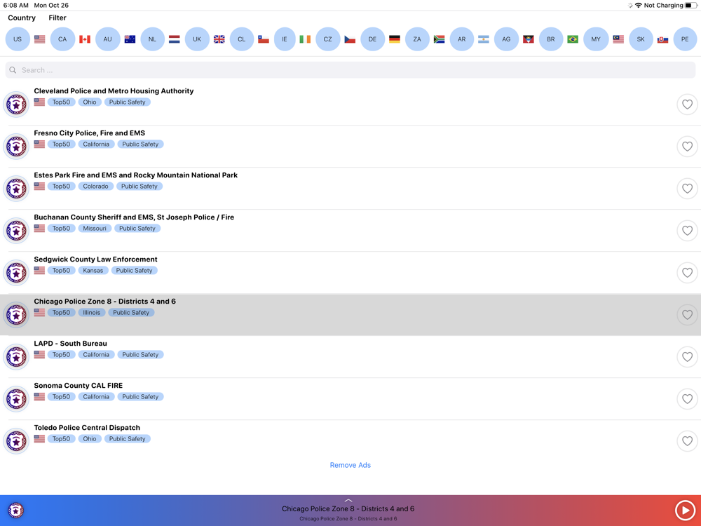Tap the Remove Ads link
Image resolution: width=701 pixels, height=526 pixels.
pyautogui.click(x=350, y=465)
